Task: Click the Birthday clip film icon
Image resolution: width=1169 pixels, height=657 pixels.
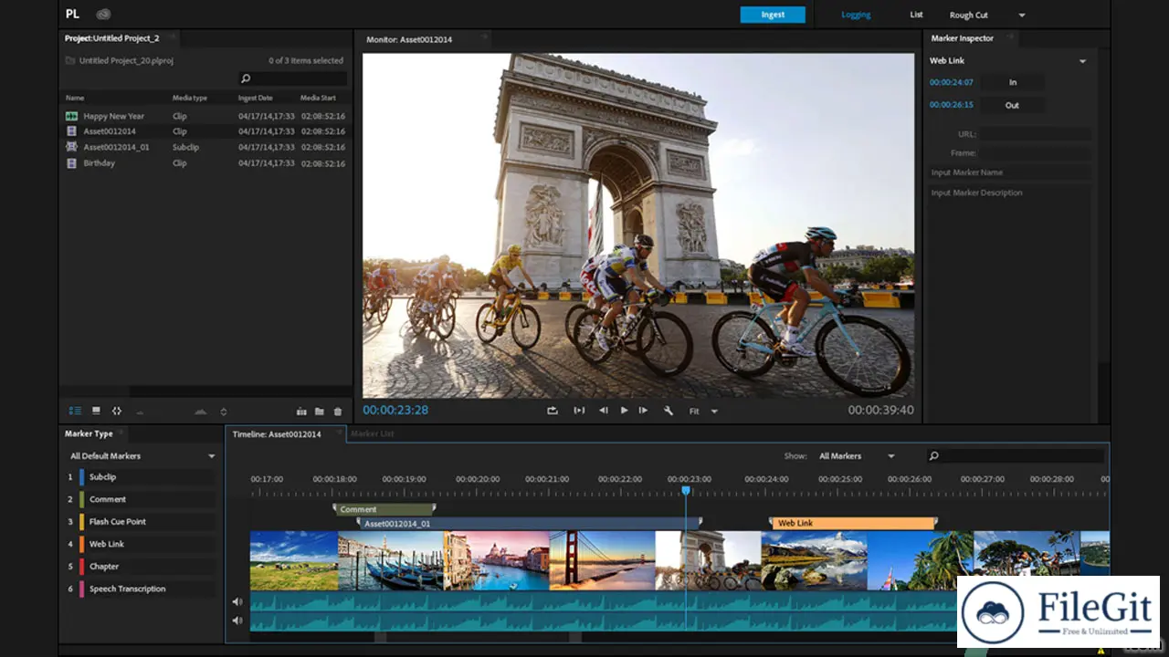Action: (71, 163)
